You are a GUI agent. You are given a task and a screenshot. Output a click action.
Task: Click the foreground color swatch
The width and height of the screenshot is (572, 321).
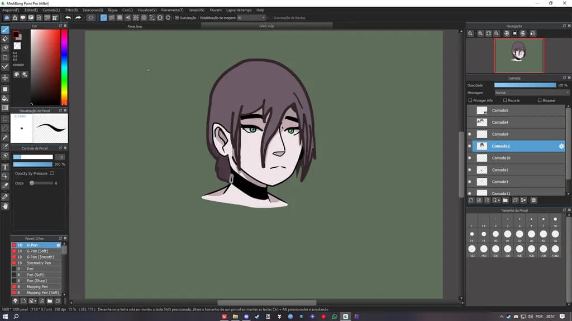click(16, 35)
